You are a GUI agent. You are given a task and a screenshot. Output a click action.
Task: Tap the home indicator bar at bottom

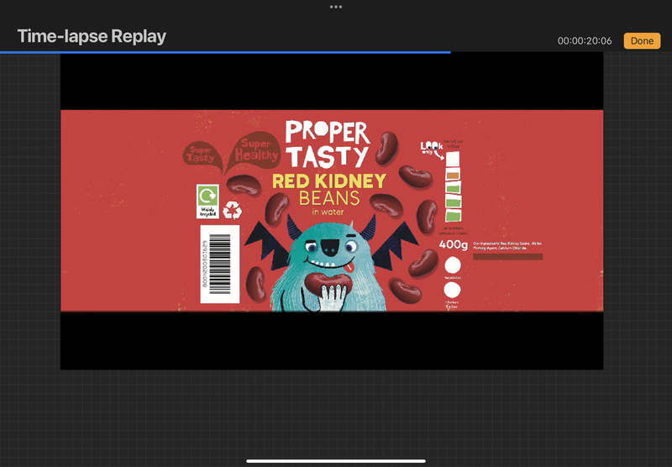[336, 460]
